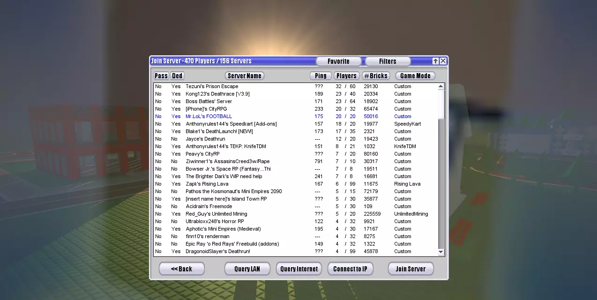Sort list by Players column
Viewport: 597px width, 300px height.
point(346,76)
